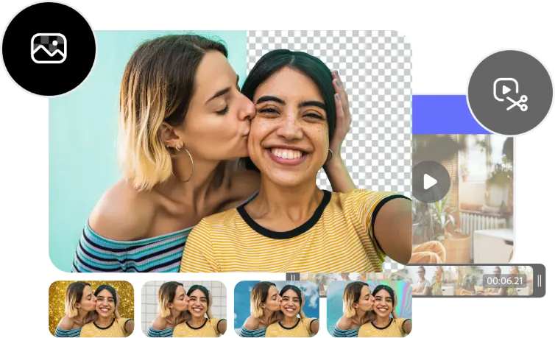Select the gold glitter background thumbnail
Screen dimensions: 555x338
(x=91, y=309)
